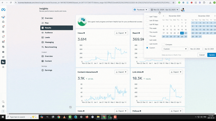
Task: Open the Views Export dropdown
Action: coord(121,33)
